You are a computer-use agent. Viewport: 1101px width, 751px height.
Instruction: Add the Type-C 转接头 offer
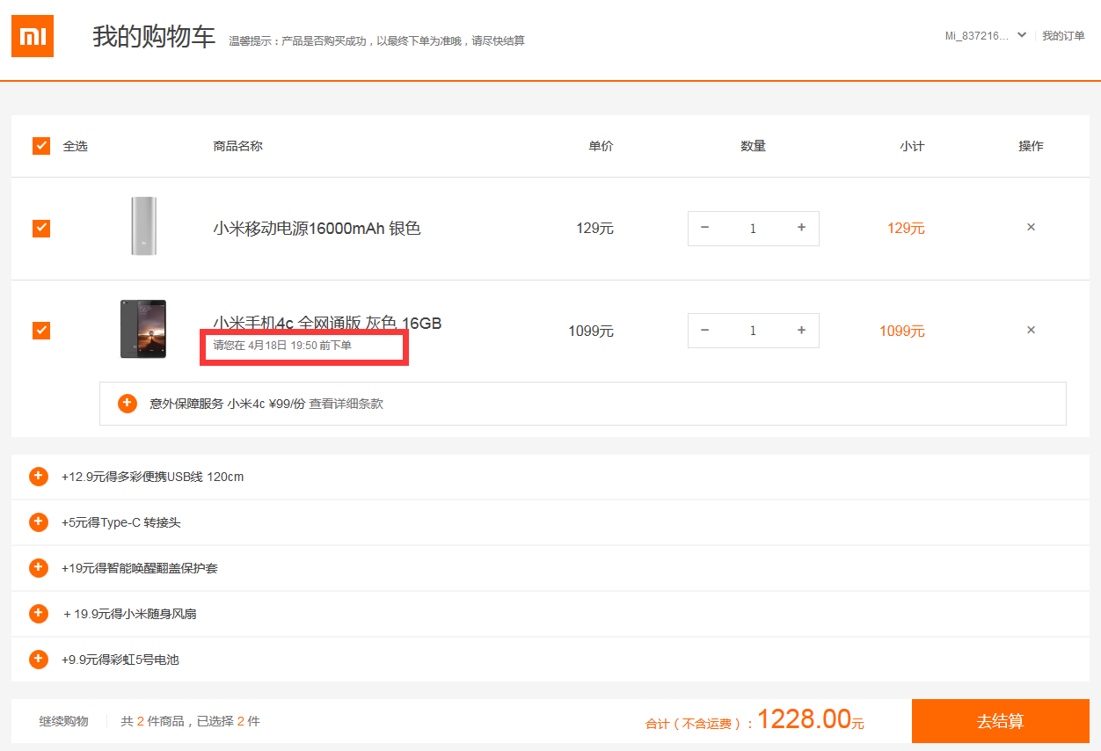[39, 522]
